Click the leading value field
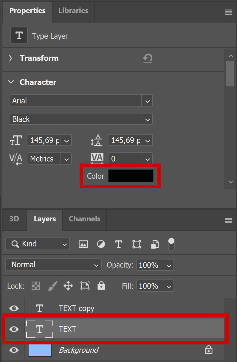This screenshot has height=362, width=237. [x=125, y=140]
